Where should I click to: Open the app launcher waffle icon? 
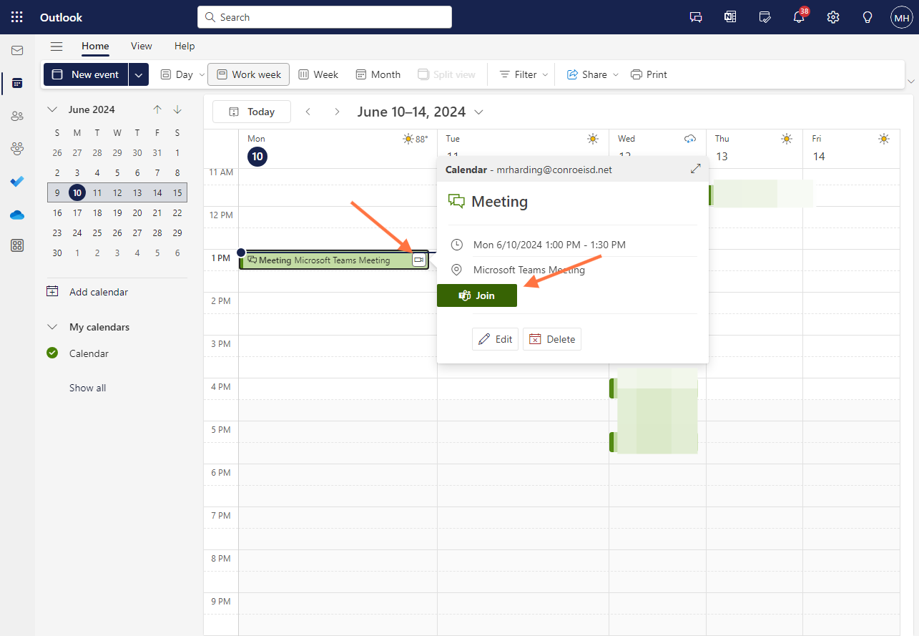tap(16, 17)
